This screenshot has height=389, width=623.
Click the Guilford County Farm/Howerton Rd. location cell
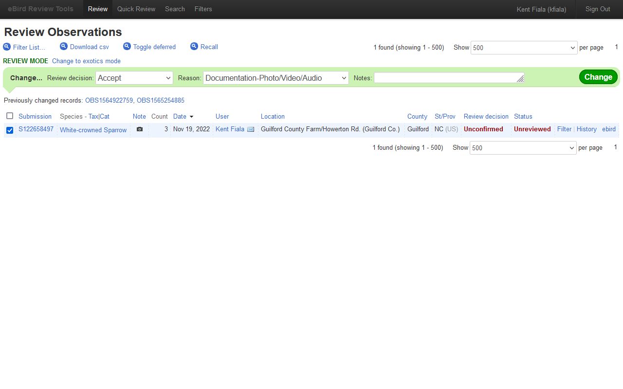(x=330, y=129)
